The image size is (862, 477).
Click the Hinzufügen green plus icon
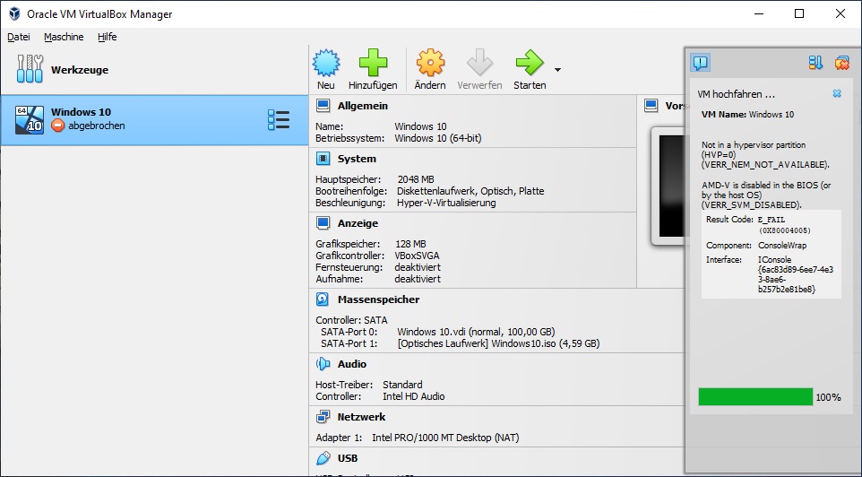(x=373, y=63)
